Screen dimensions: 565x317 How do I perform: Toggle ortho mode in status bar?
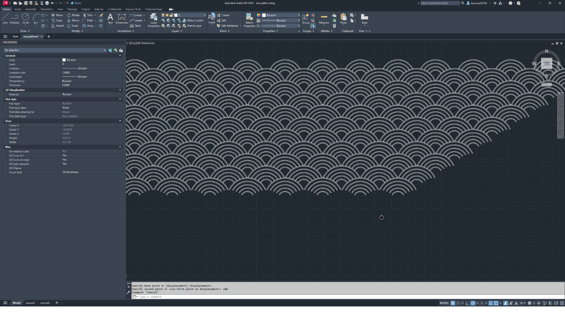467,303
